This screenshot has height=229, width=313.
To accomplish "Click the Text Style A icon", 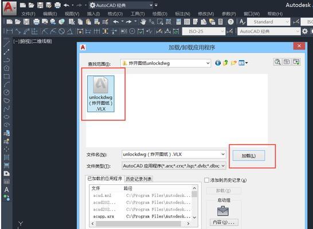I will [x=242, y=22].
